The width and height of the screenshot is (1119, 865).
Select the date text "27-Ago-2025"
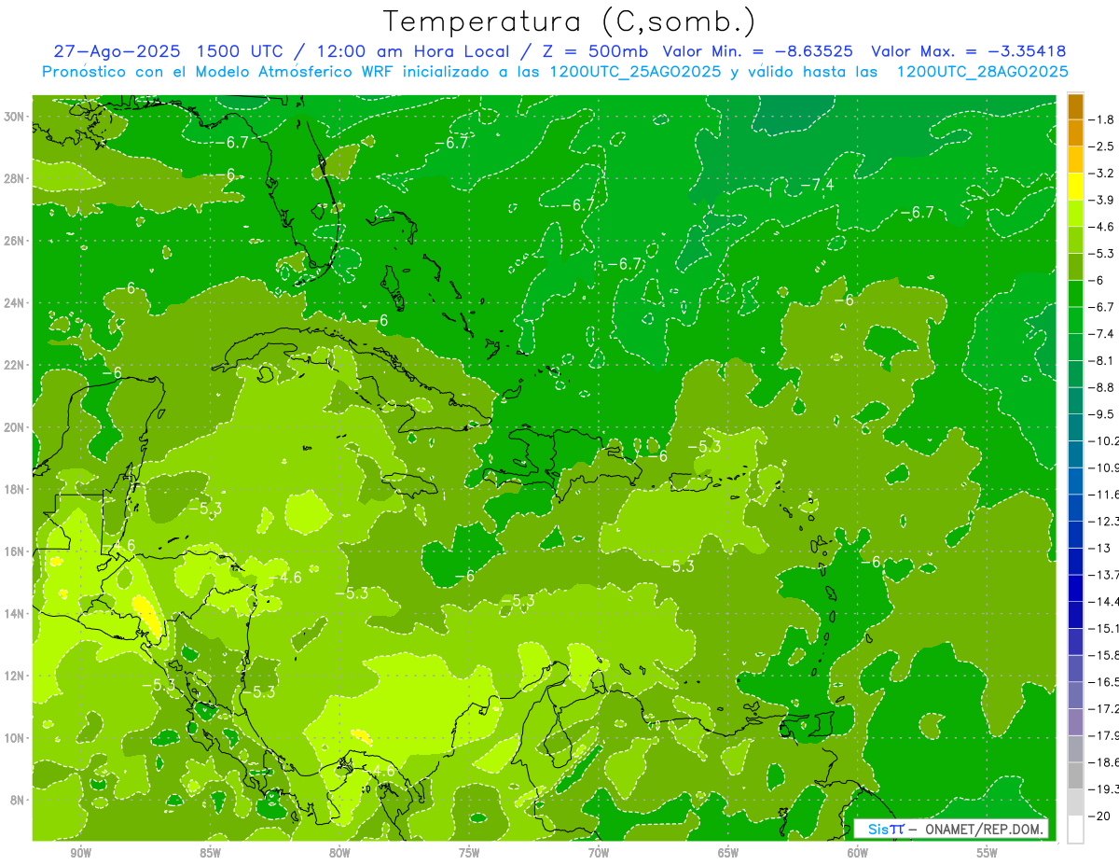[117, 51]
